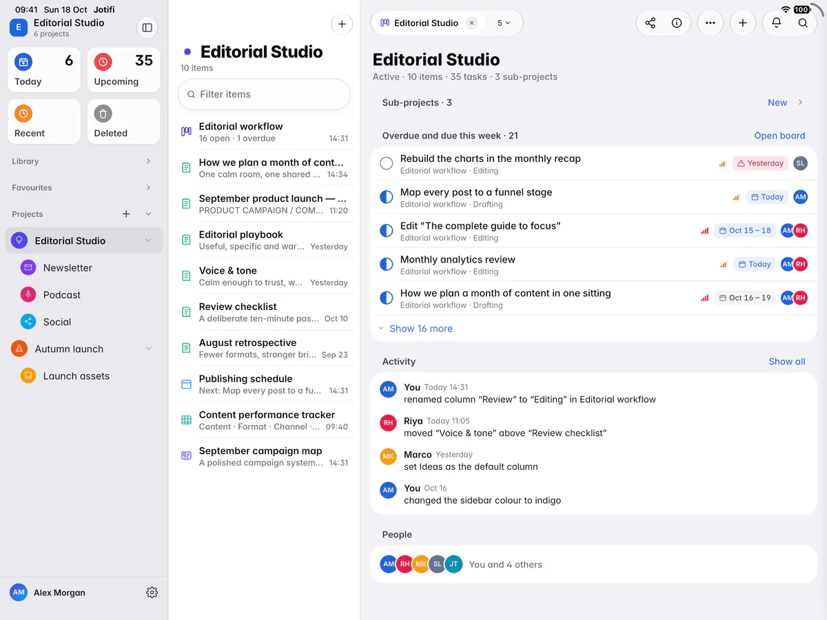Open the project info icon
This screenshot has width=827, height=620.
coord(677,23)
